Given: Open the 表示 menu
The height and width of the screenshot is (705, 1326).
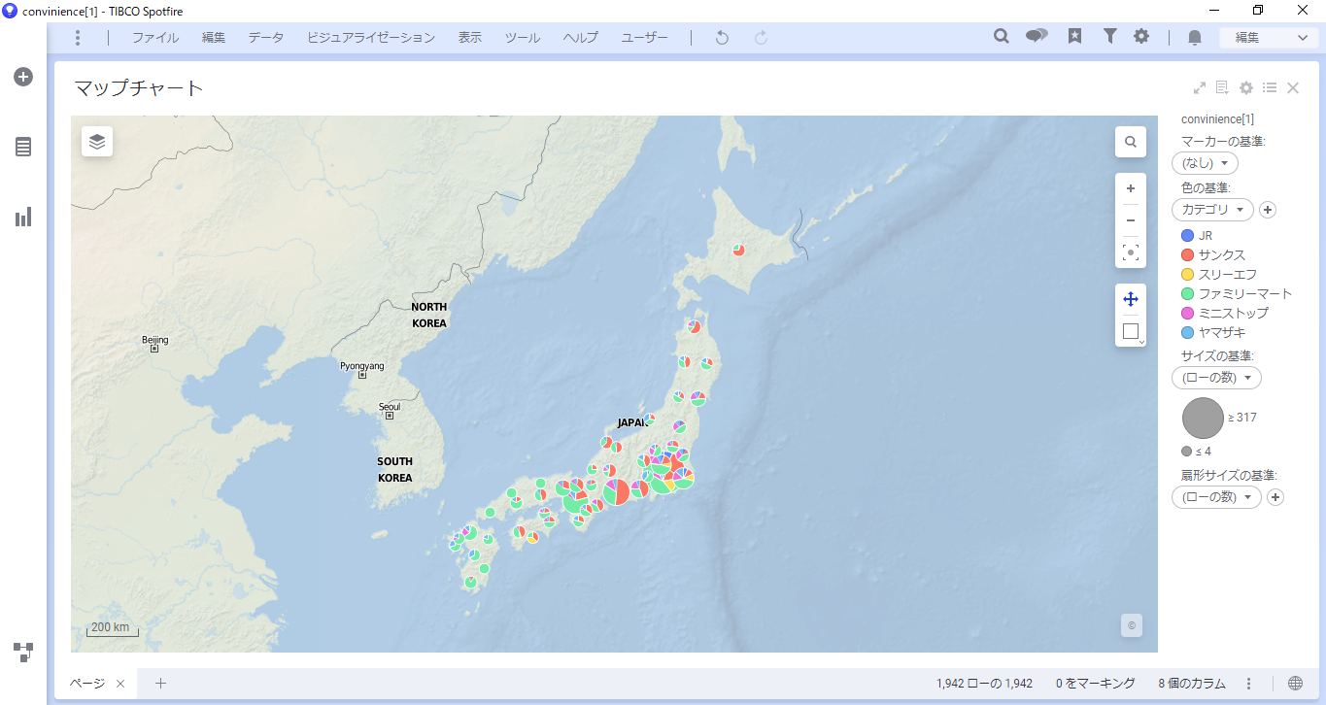Looking at the screenshot, I should [x=470, y=37].
